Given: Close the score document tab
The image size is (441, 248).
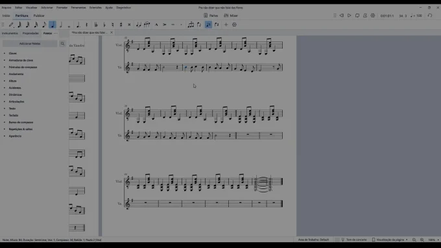Looking at the screenshot, I should (112, 32).
